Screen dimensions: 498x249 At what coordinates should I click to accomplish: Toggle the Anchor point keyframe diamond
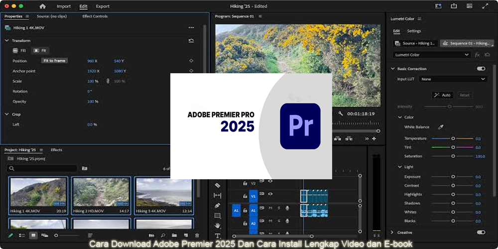coord(191,71)
